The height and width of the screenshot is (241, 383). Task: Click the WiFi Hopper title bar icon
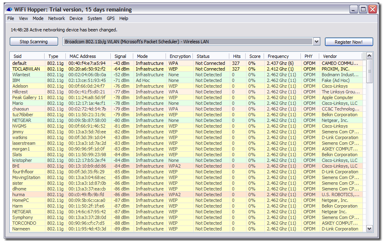(x=9, y=9)
